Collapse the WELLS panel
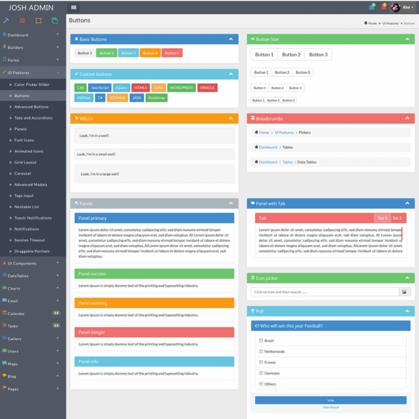 [231, 118]
